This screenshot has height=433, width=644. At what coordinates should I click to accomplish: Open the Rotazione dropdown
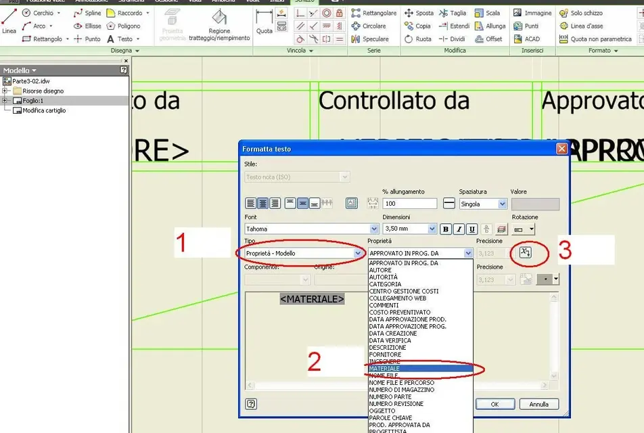pos(532,229)
